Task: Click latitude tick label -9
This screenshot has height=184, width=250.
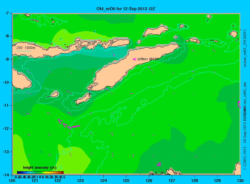Action: (x=7, y=59)
